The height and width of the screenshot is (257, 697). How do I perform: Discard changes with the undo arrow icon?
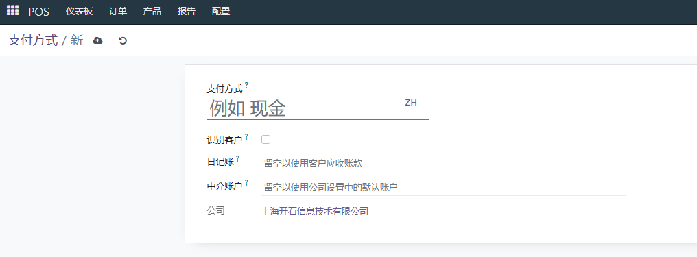pyautogui.click(x=123, y=40)
